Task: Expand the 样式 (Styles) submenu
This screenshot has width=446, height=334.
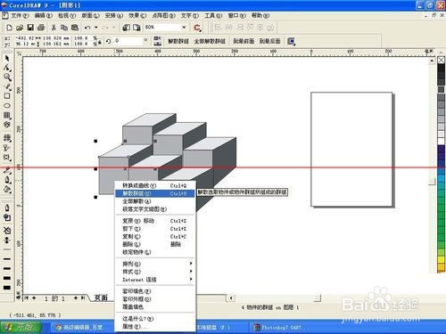Action: coord(154,272)
